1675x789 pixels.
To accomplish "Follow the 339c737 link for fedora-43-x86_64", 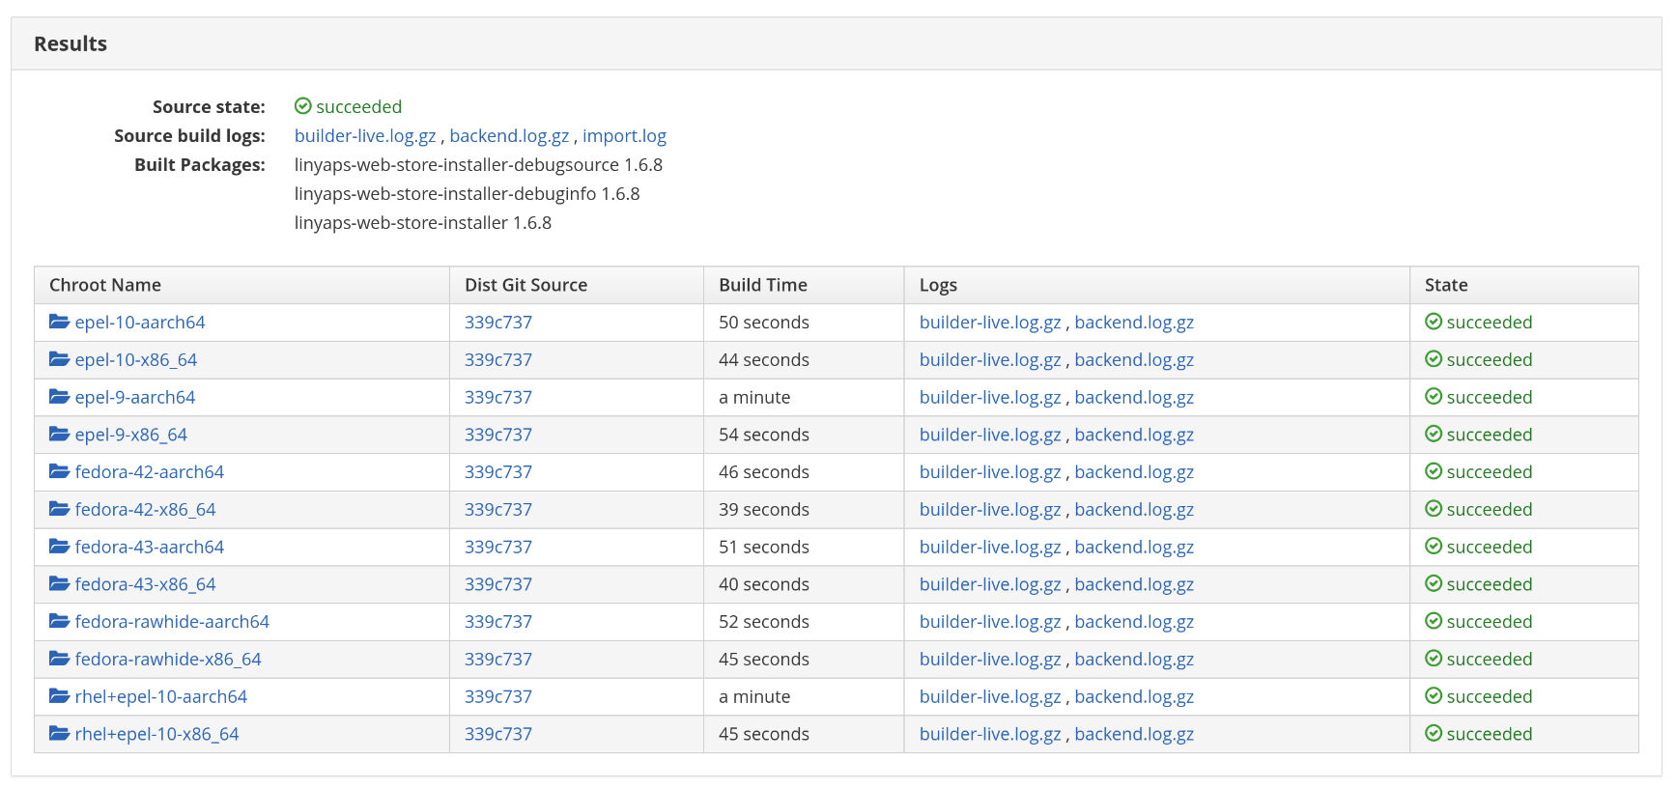I will (498, 585).
